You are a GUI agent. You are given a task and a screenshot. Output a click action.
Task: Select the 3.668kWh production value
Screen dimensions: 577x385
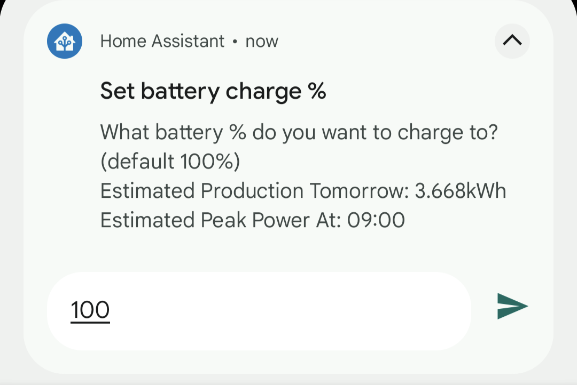click(x=460, y=191)
